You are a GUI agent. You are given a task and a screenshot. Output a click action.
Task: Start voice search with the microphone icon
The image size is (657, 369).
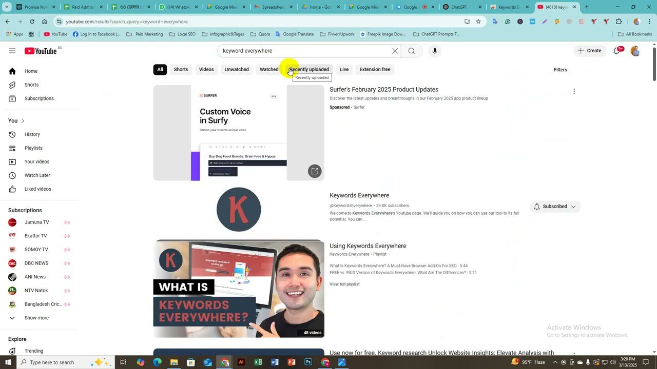point(435,51)
